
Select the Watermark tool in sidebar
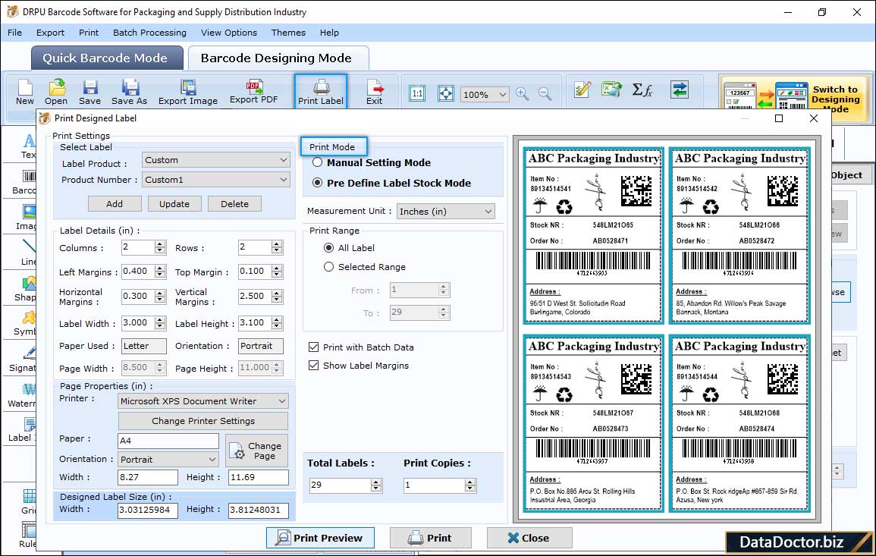pos(22,395)
